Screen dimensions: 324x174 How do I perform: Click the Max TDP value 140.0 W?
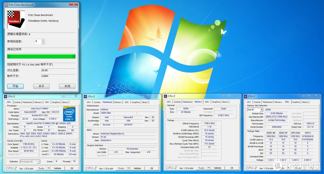click(55, 112)
